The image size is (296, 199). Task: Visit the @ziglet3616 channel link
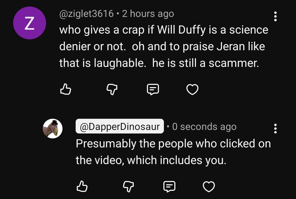click(x=86, y=14)
